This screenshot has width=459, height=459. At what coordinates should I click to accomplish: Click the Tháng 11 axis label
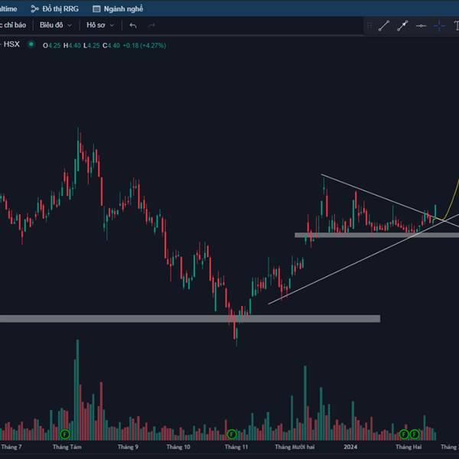click(236, 447)
